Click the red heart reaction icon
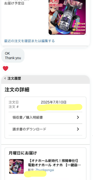The height and width of the screenshot is (180, 93). tap(5, 68)
